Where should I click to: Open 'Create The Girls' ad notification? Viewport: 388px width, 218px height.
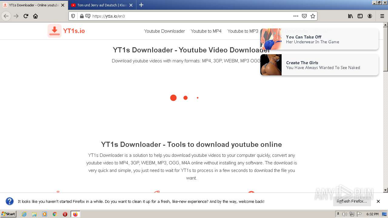pos(319,65)
